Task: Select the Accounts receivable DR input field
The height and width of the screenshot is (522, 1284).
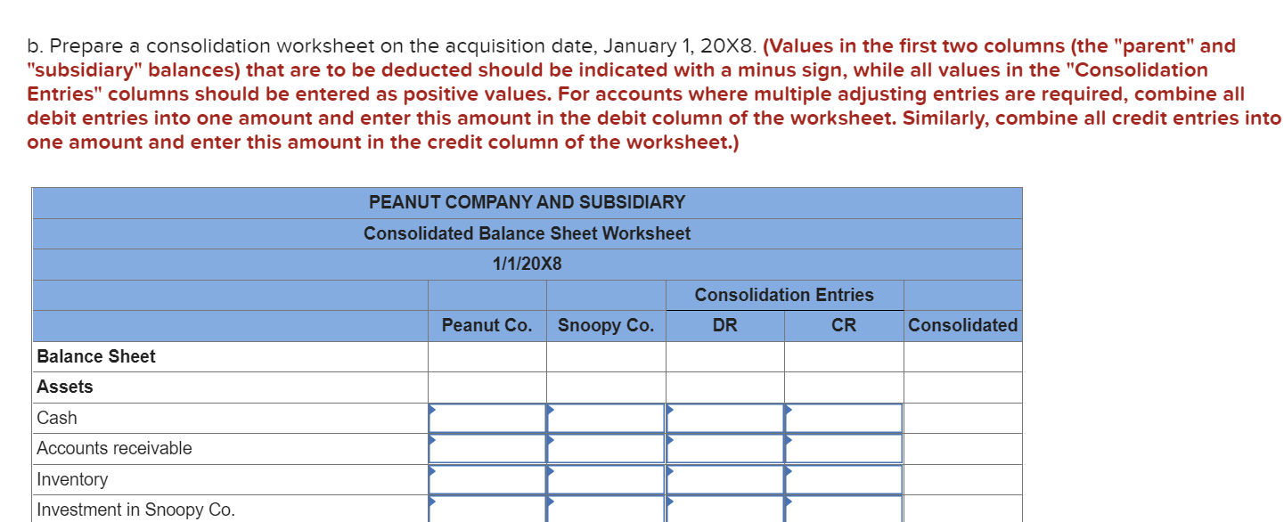Action: click(x=724, y=448)
